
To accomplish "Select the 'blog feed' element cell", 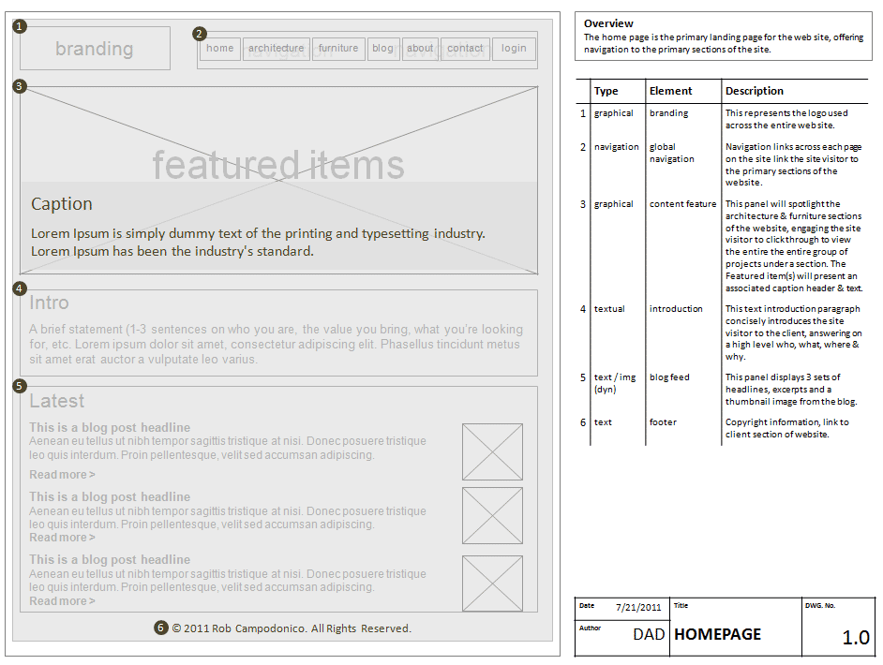I will point(669,377).
